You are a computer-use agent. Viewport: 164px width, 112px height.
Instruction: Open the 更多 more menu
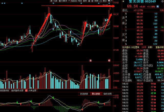105,1
